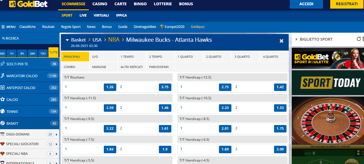Expand the Speciali NBA arrow

(x=57, y=154)
